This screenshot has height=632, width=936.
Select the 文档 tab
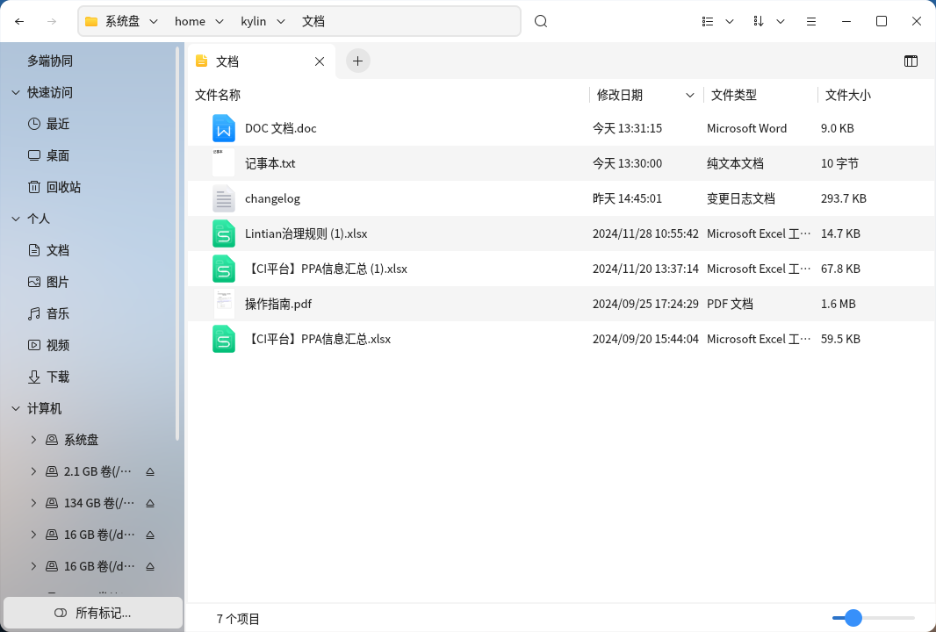pos(262,61)
